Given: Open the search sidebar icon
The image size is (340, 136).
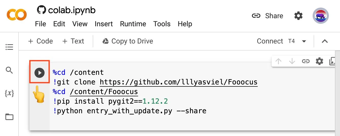Looking at the screenshot, I should (9, 70).
